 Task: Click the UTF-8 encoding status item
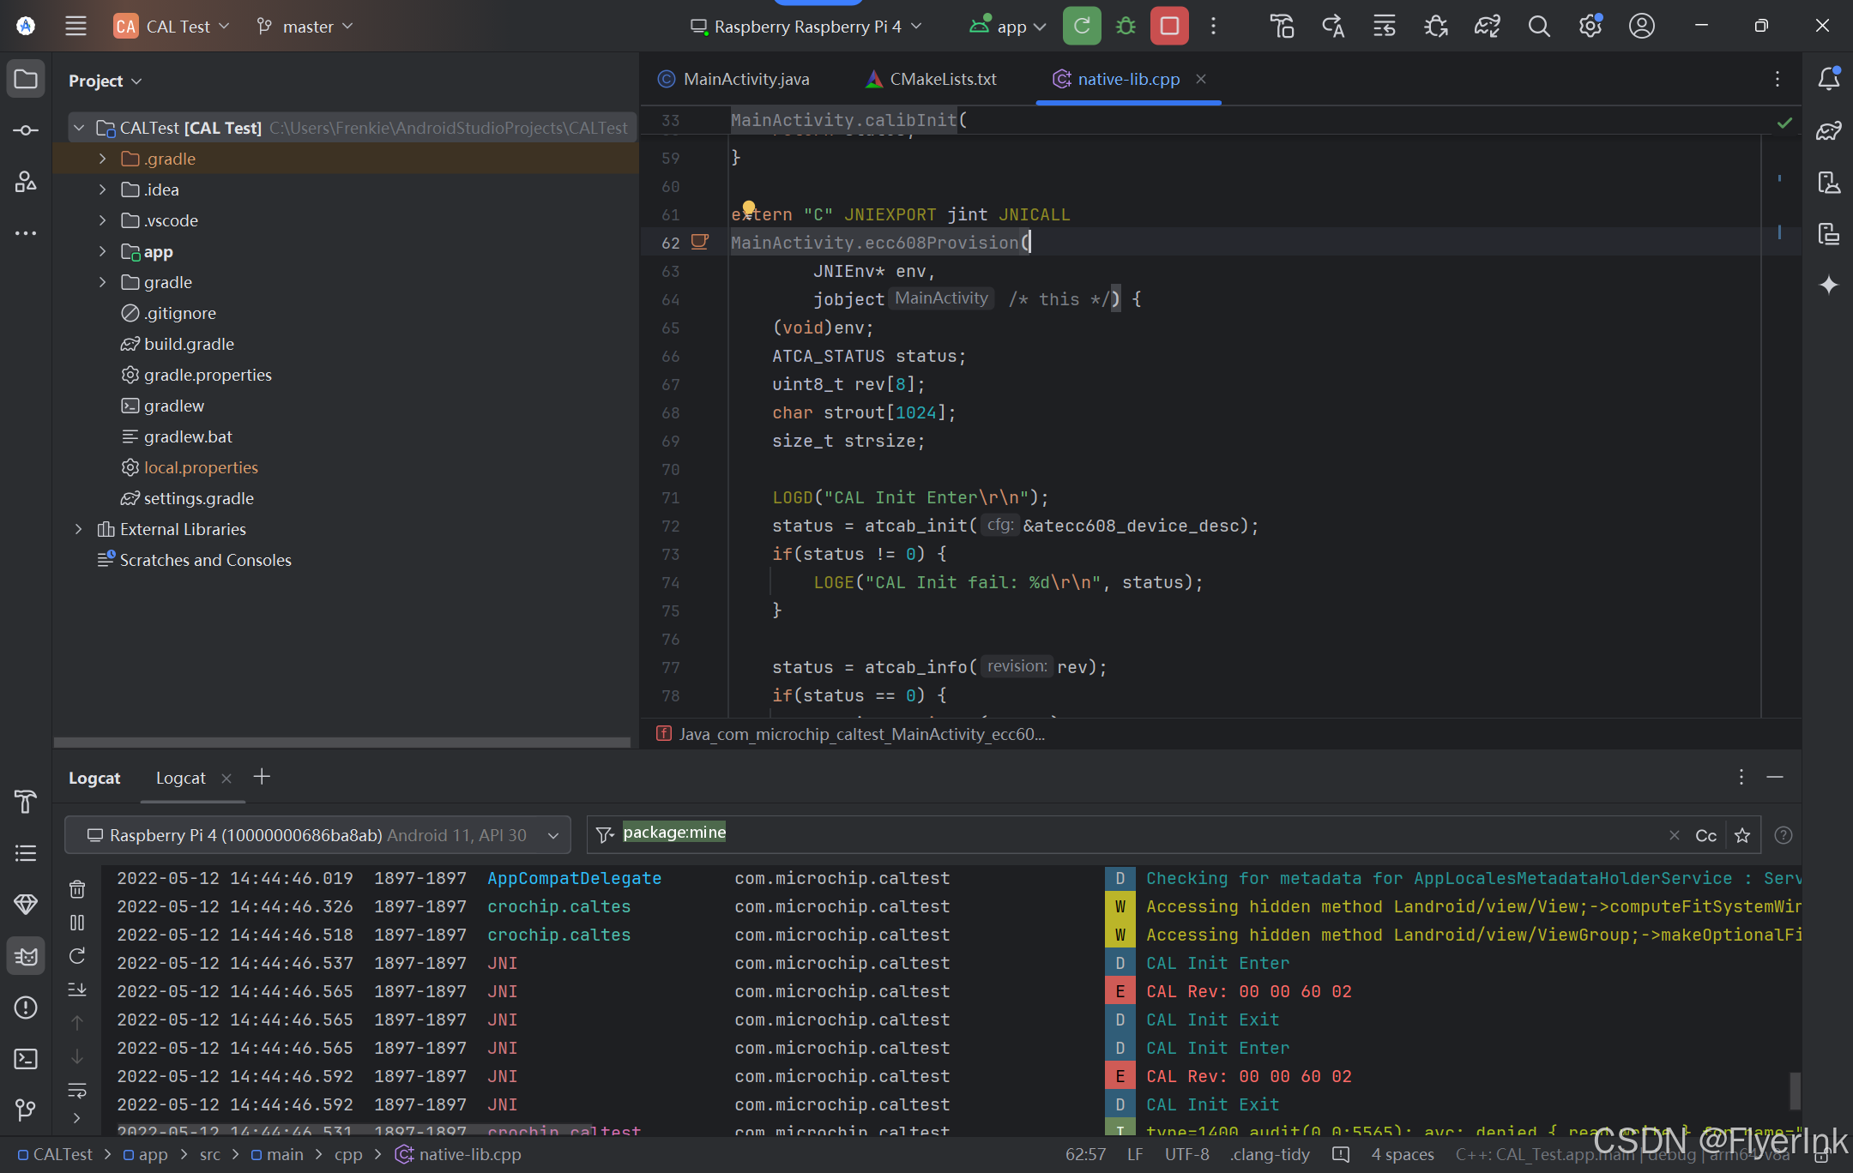tap(1186, 1154)
